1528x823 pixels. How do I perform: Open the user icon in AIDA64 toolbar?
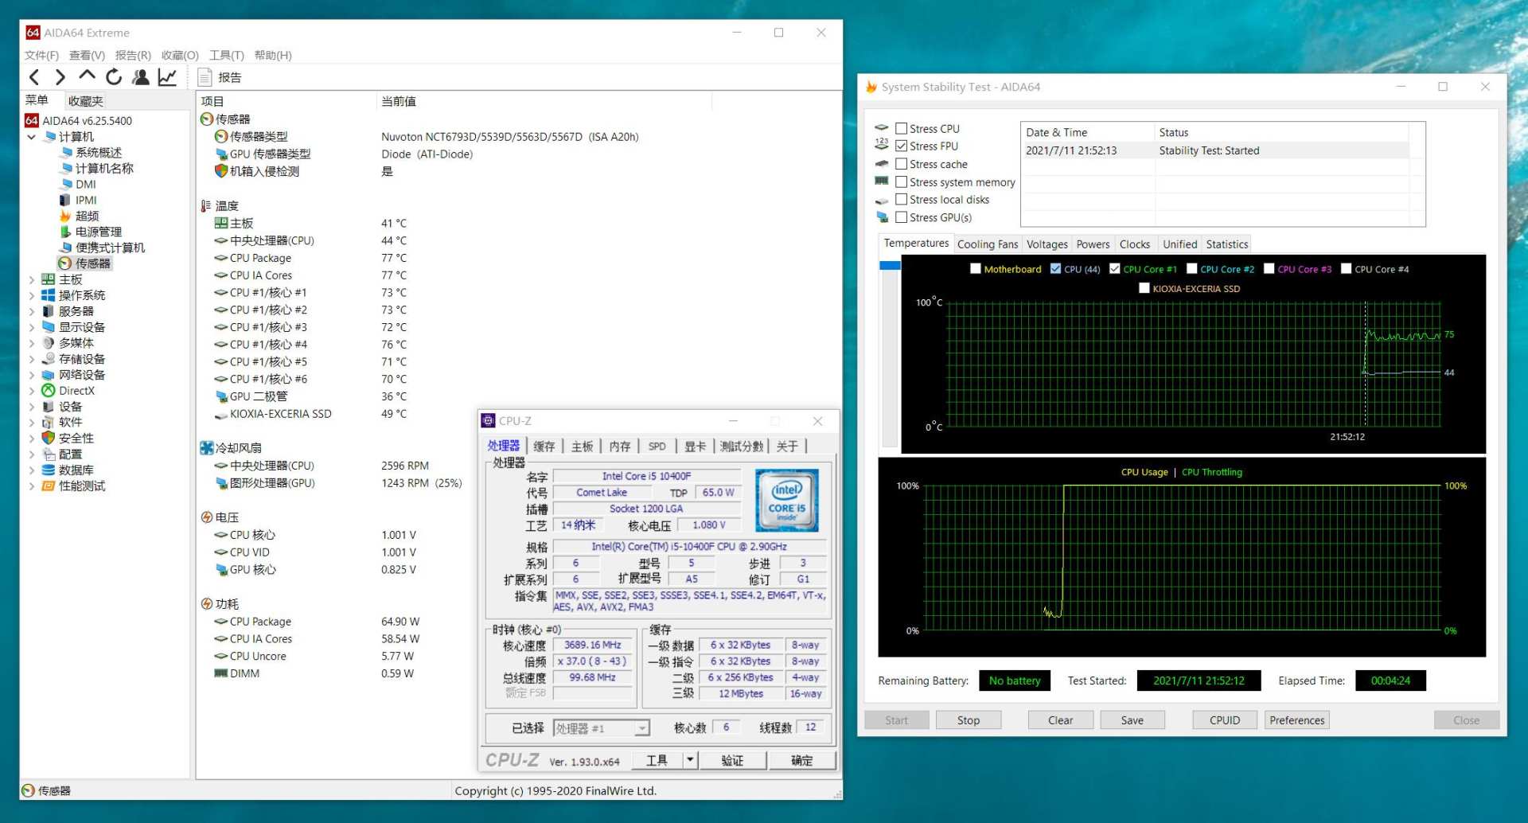pyautogui.click(x=141, y=77)
